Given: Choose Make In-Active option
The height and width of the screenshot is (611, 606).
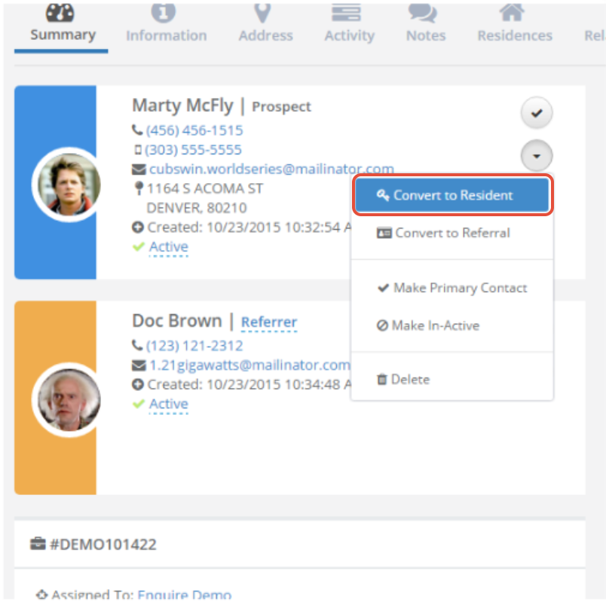Looking at the screenshot, I should [452, 325].
